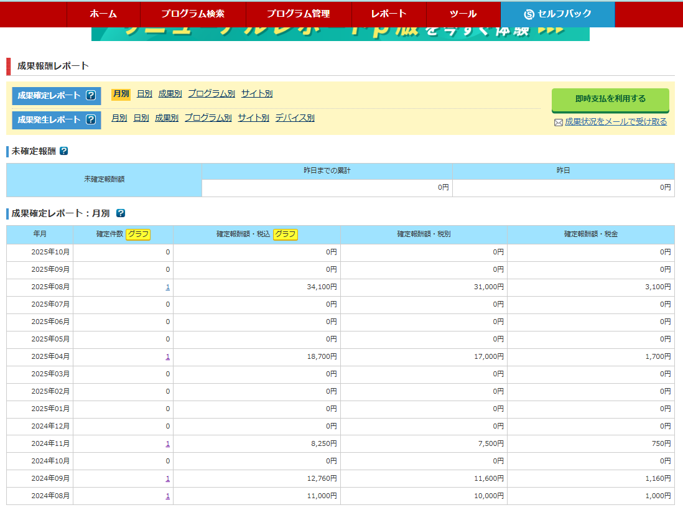Select サイト別 in 成果発生レポート row
The width and height of the screenshot is (683, 510).
point(253,118)
